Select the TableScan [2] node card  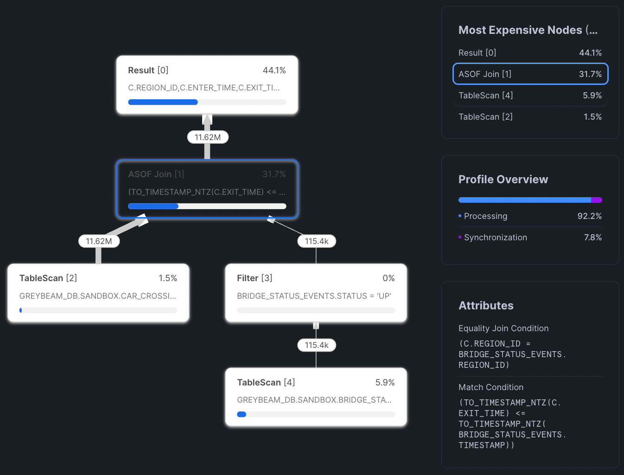(98, 292)
